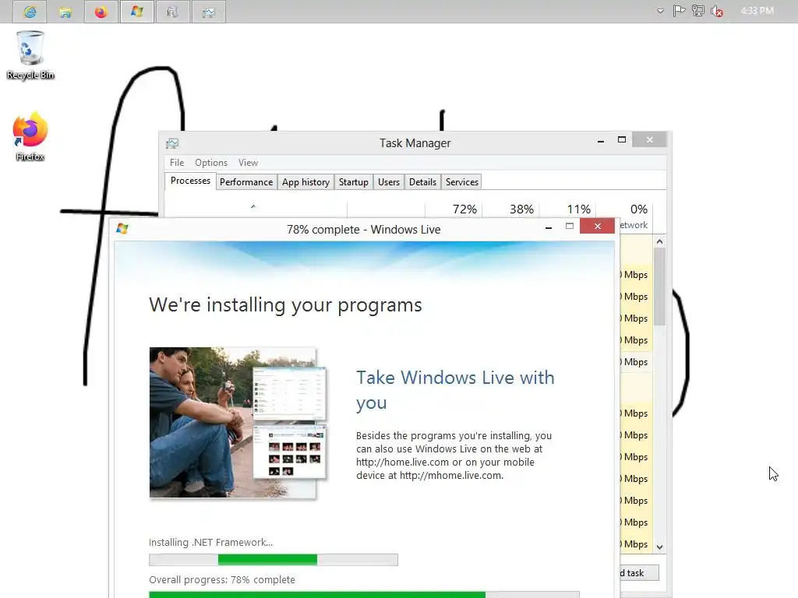Click the Task Manager taskbar button

click(209, 11)
